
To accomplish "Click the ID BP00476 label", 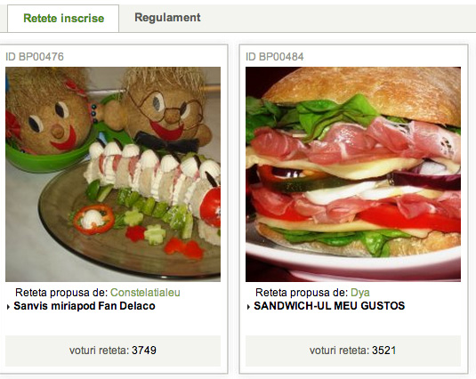I will (x=35, y=57).
